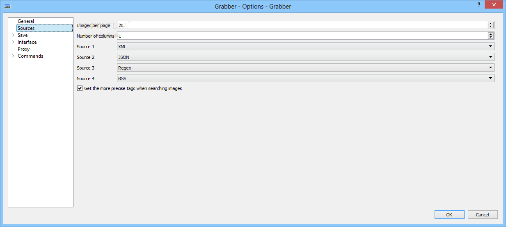The height and width of the screenshot is (227, 506).
Task: Click the Cancel button
Action: pyautogui.click(x=482, y=215)
